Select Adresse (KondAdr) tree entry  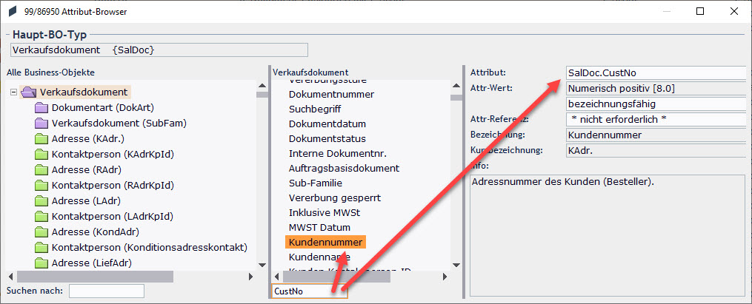96,232
